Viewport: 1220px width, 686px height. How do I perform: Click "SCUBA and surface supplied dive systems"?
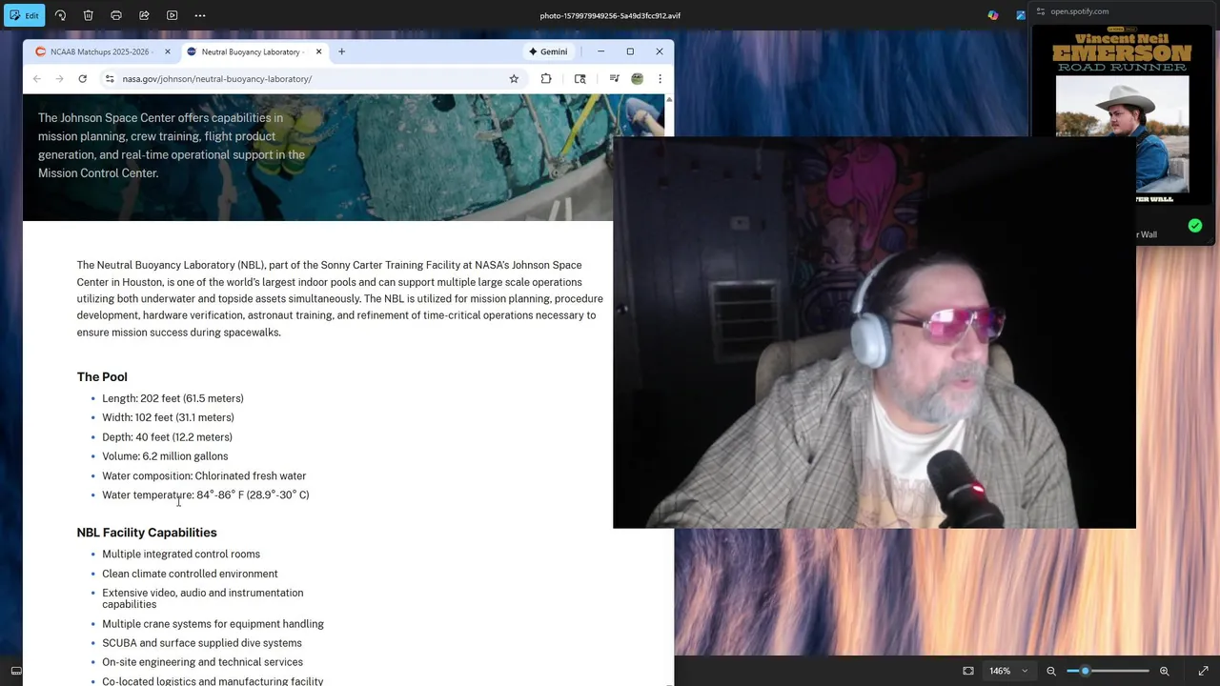click(202, 644)
